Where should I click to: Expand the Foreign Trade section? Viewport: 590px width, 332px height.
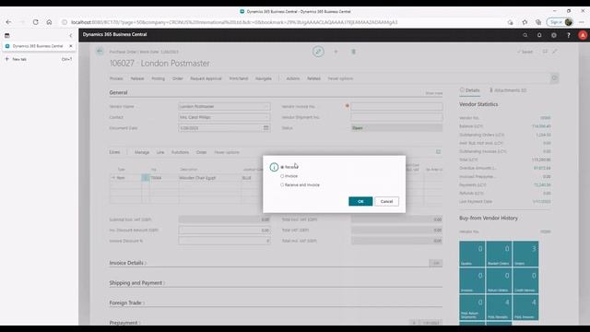click(127, 302)
